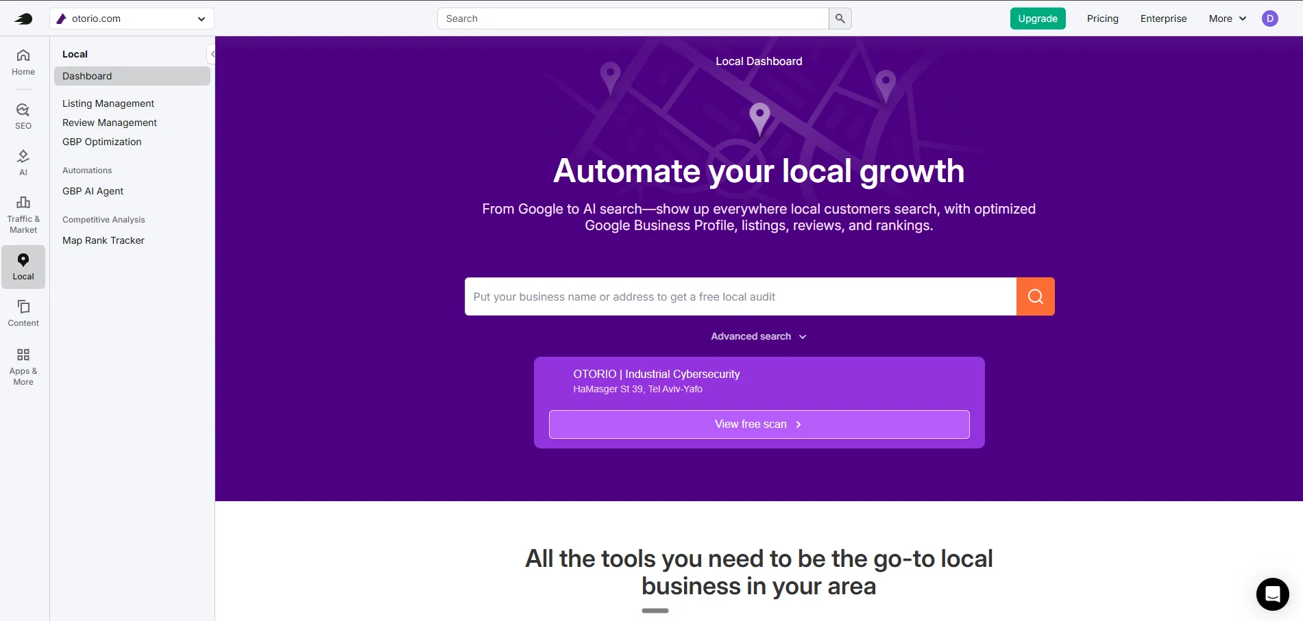Image resolution: width=1303 pixels, height=621 pixels.
Task: Click the HaMasger St 39 address text
Action: (637, 389)
